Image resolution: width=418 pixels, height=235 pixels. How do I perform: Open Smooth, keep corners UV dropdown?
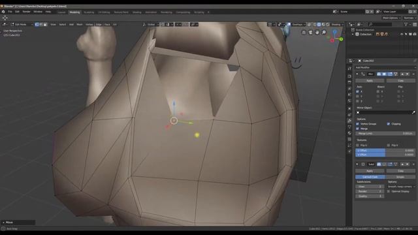[x=401, y=187]
